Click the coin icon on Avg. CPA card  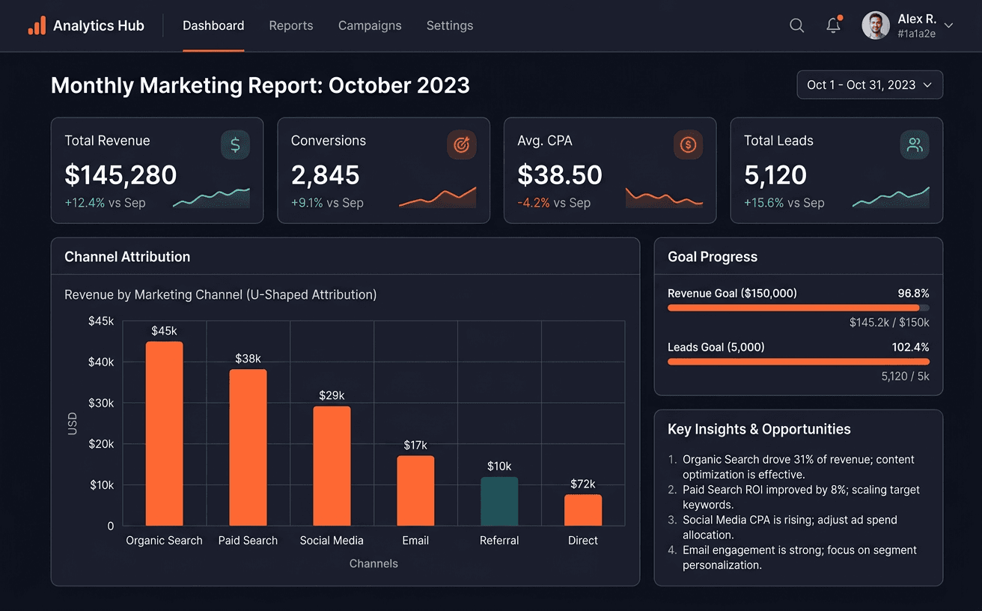tap(688, 145)
